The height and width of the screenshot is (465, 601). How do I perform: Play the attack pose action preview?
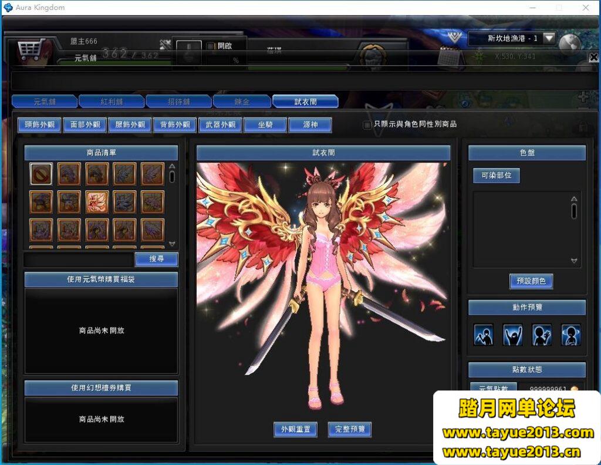pos(483,335)
